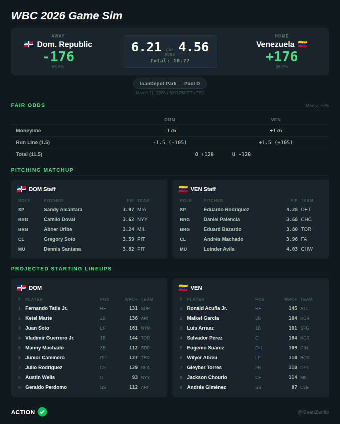Select the Under -128 total odds
This screenshot has width=340, height=424.
[x=241, y=154]
